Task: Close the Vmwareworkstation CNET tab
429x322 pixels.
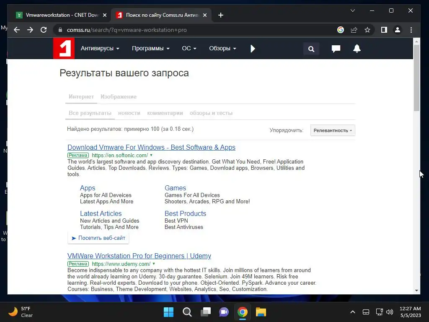Action: coord(104,15)
